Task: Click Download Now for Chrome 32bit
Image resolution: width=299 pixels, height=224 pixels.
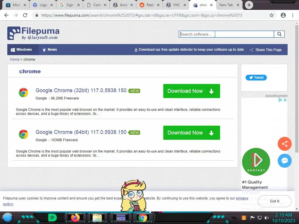Action: (x=192, y=91)
